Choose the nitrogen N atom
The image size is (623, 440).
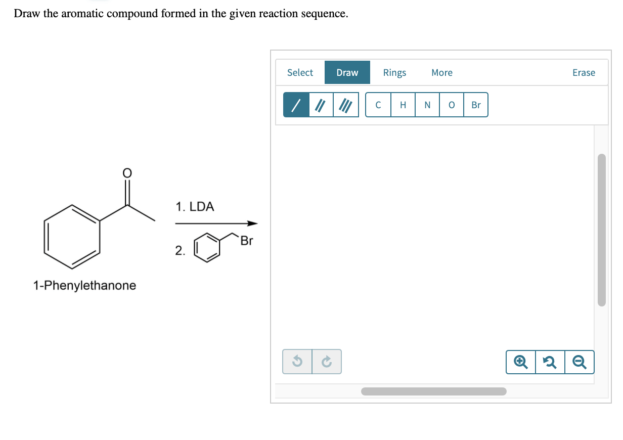click(427, 105)
